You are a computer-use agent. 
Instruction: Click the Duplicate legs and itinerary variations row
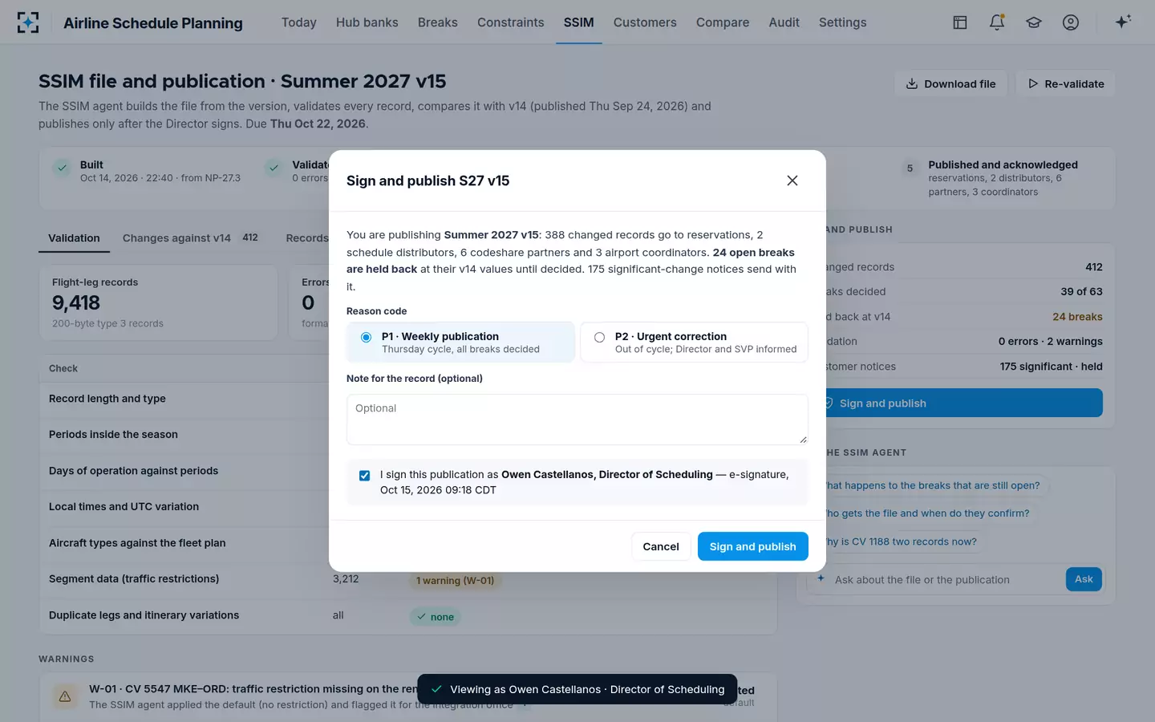pos(408,615)
